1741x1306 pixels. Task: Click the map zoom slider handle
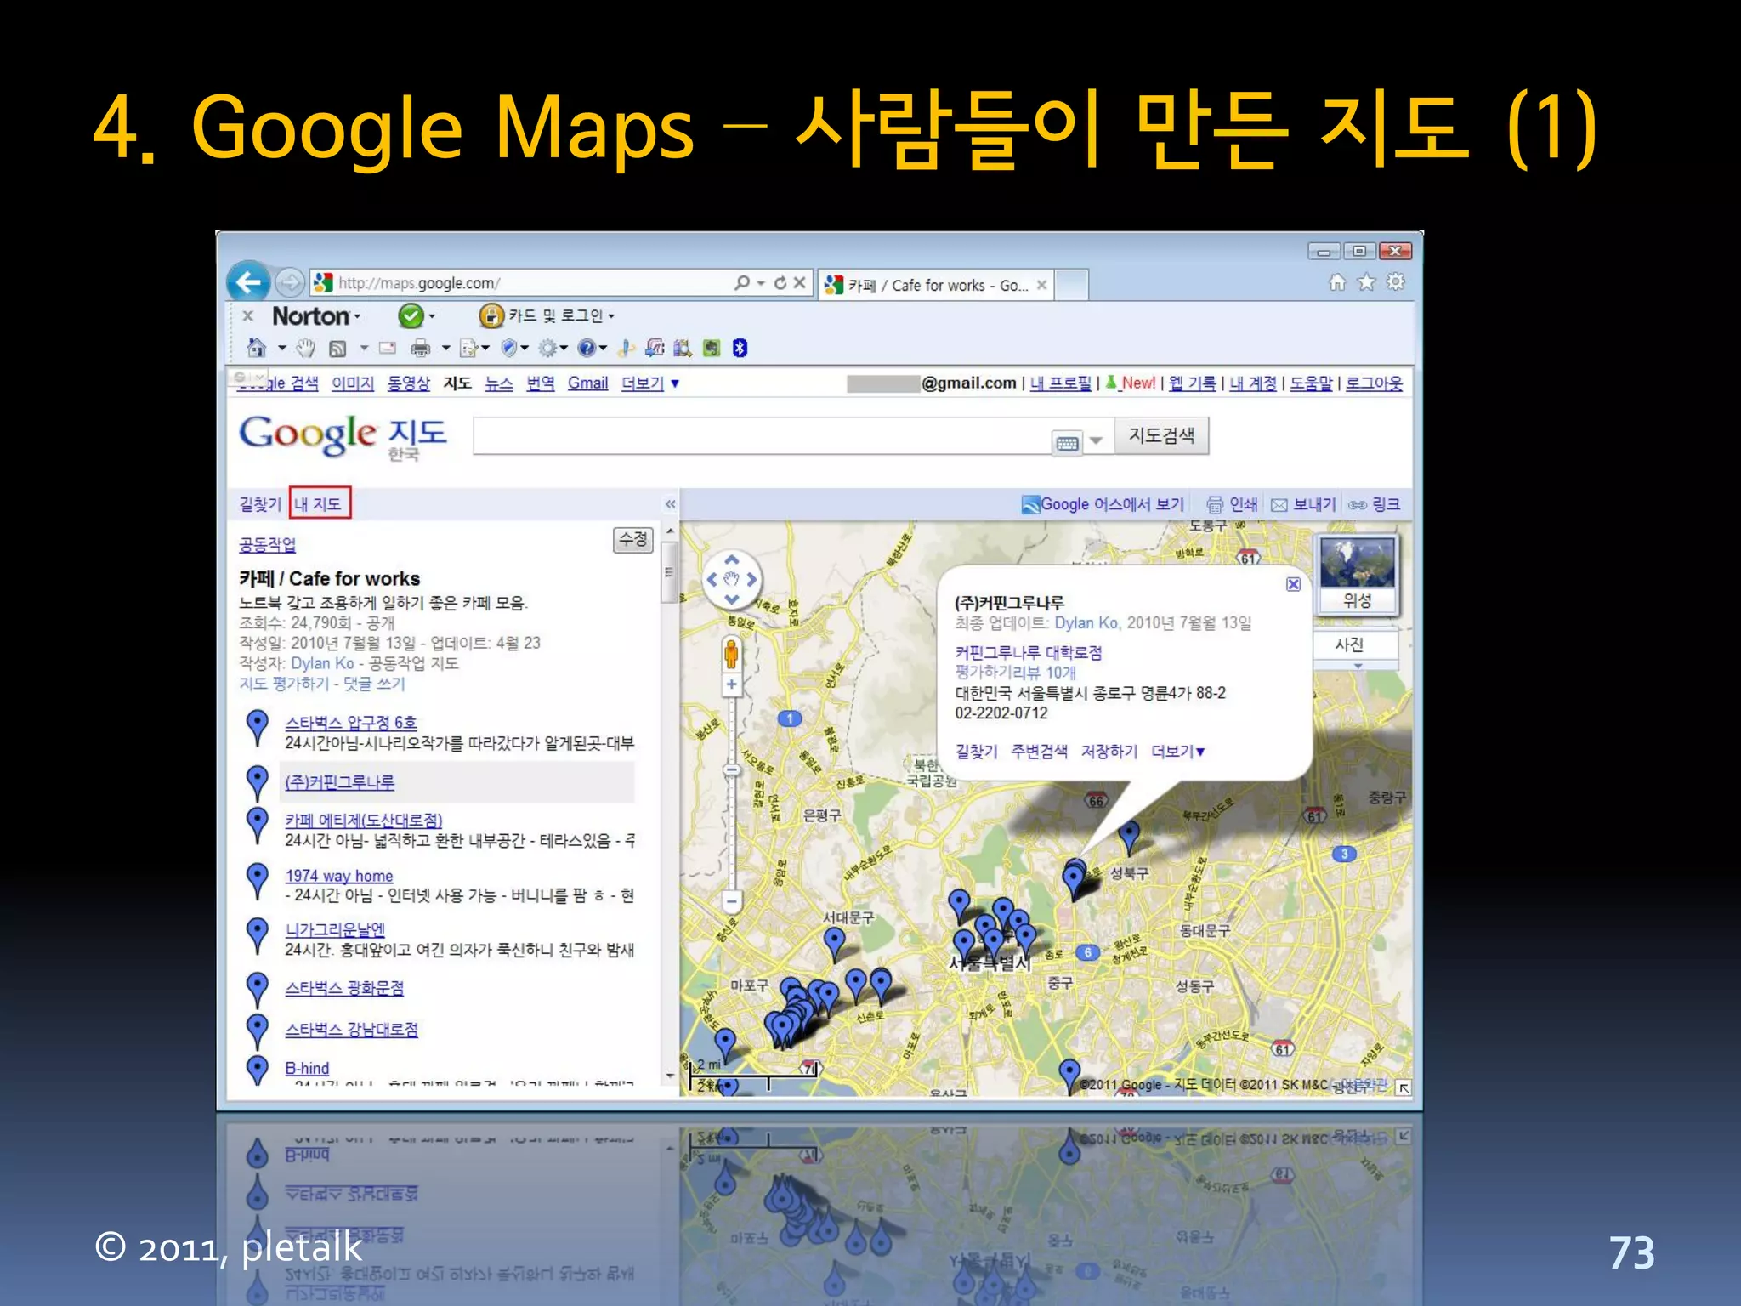[731, 770]
